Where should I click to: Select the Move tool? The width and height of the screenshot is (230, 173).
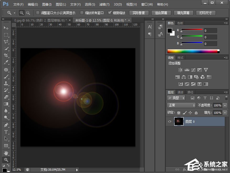(x=6, y=28)
